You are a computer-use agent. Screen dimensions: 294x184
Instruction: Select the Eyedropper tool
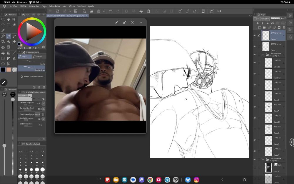(3, 30)
